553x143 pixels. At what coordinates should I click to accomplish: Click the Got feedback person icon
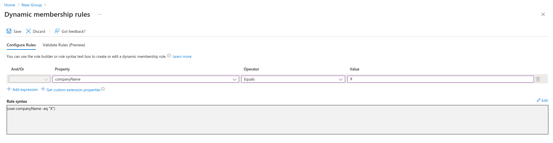(x=57, y=31)
